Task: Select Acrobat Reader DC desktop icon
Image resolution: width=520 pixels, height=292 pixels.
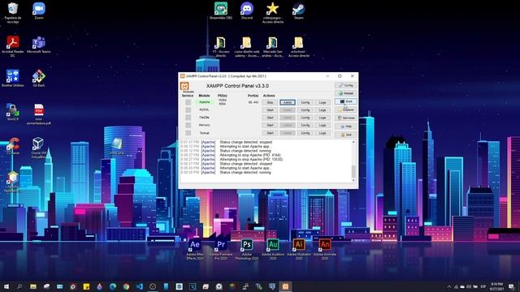Action: 13,46
